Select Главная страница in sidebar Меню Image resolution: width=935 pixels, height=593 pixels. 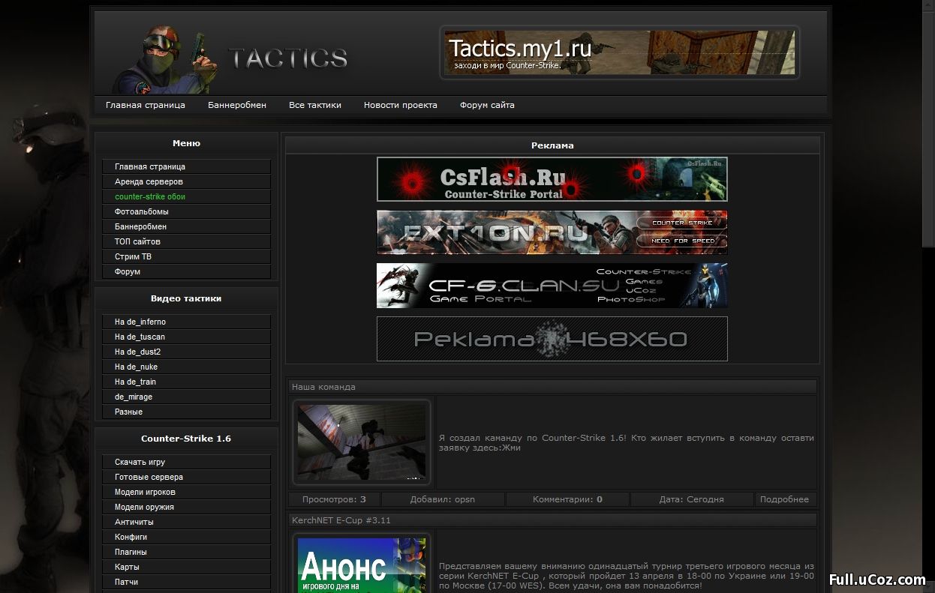(x=186, y=166)
